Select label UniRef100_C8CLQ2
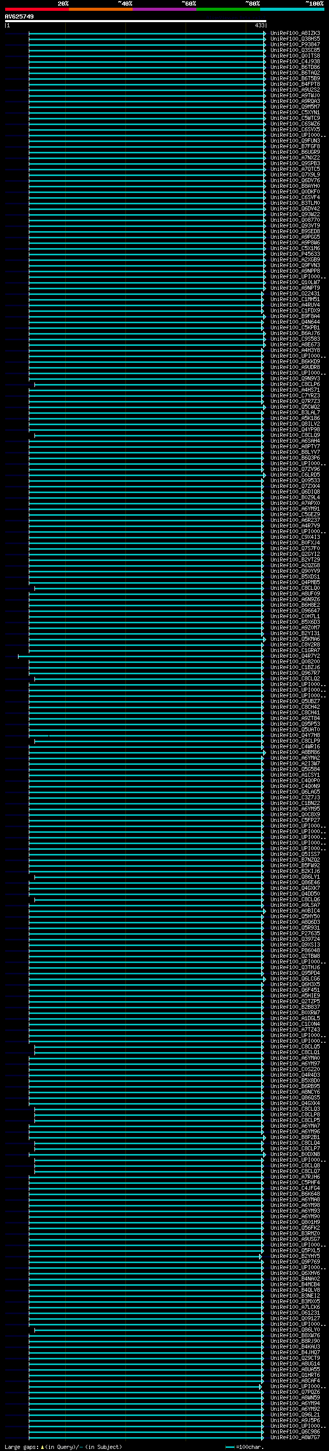 coord(295,679)
